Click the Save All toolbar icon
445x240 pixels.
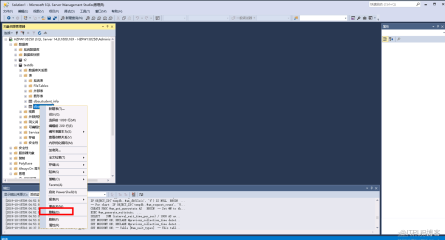[55, 18]
